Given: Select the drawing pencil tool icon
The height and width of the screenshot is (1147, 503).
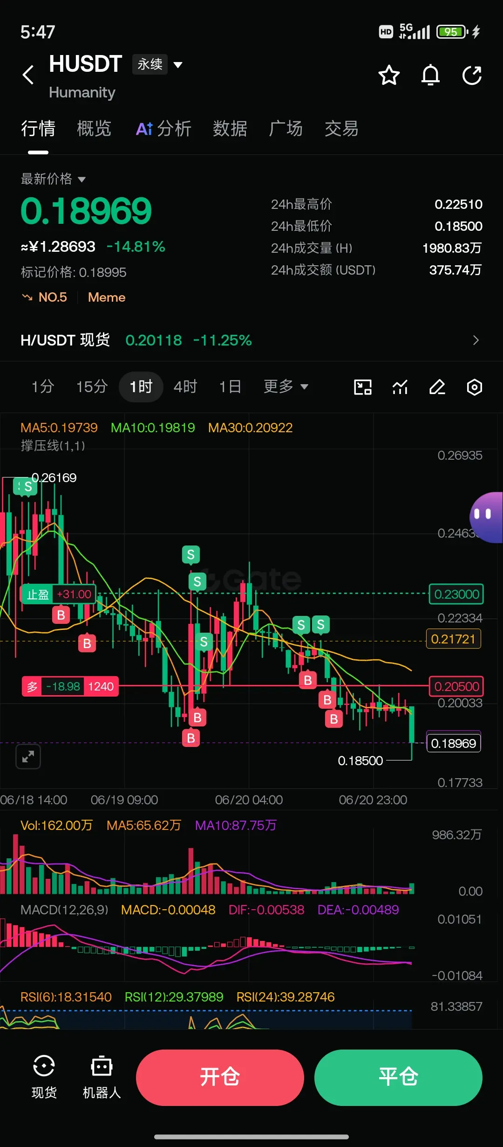Looking at the screenshot, I should (x=437, y=387).
